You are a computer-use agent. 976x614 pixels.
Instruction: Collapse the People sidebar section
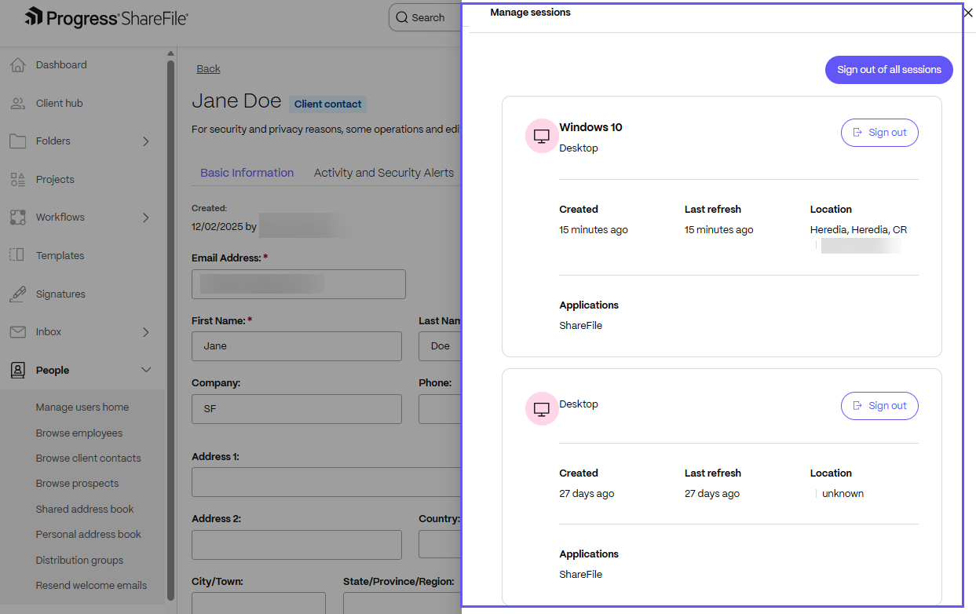pos(145,370)
